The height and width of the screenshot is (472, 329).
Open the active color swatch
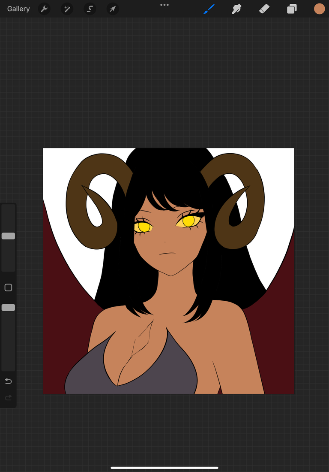[320, 9]
